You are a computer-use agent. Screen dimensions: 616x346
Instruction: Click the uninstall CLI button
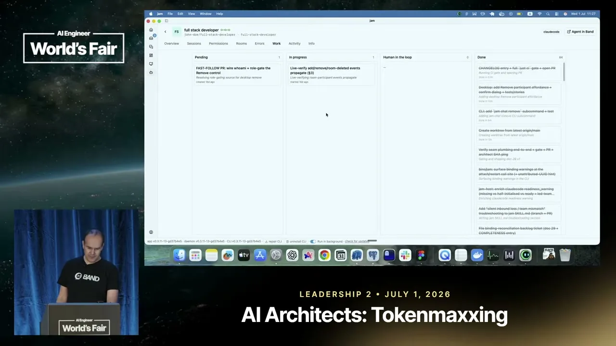tap(296, 241)
